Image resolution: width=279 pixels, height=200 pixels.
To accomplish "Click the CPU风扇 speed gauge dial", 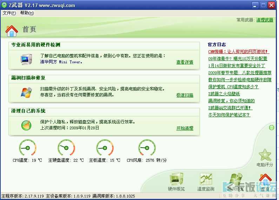I will [x=147, y=148].
